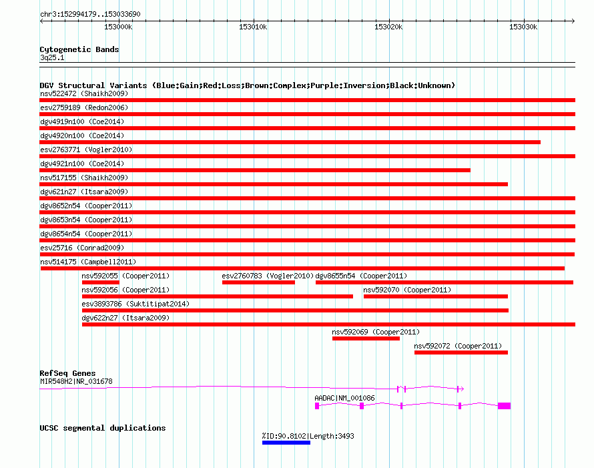
Task: Click the right arrowhead of the ruler
Action: coord(573,21)
